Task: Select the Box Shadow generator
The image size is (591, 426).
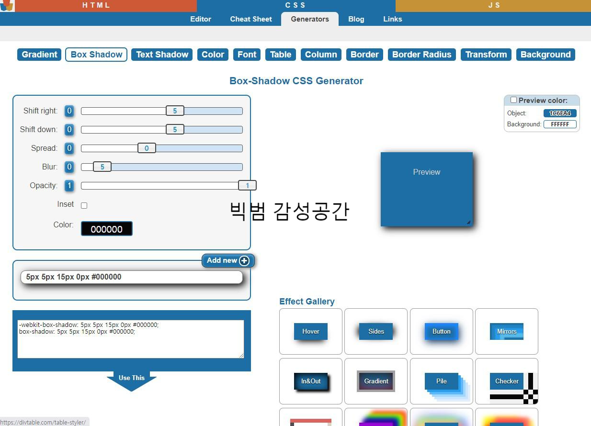Action: tap(96, 55)
